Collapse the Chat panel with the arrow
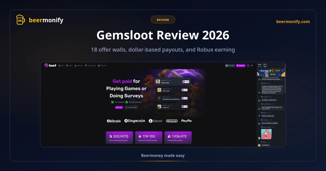Viewport: 326px width, 171px height. tap(282, 65)
